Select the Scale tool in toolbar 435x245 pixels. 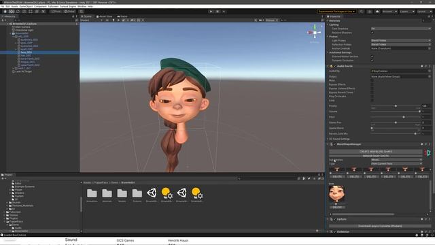24,12
